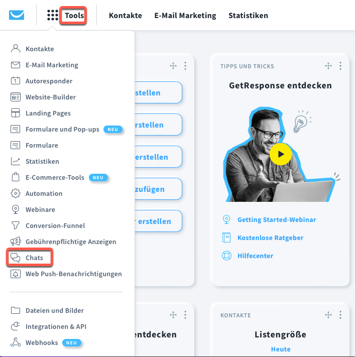Open Webinare from the tools menu

click(x=33, y=209)
